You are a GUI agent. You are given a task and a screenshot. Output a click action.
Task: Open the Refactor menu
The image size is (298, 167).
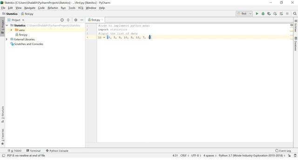coord(53,8)
